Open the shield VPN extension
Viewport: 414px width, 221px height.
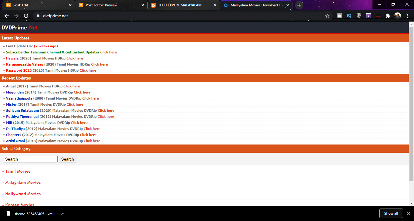(x=359, y=16)
